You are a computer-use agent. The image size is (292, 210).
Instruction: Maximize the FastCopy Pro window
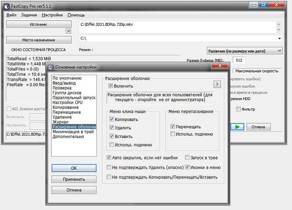point(263,5)
